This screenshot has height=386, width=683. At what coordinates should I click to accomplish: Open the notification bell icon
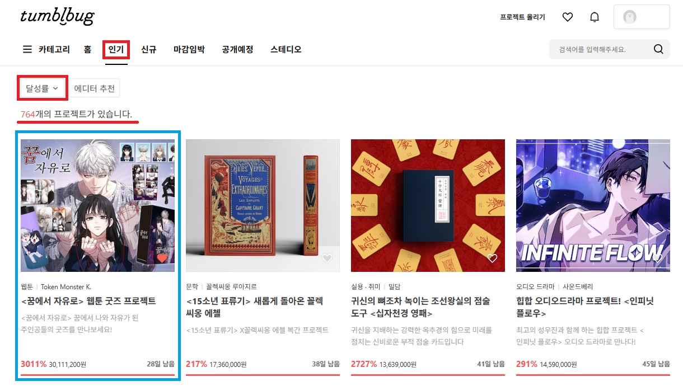595,17
